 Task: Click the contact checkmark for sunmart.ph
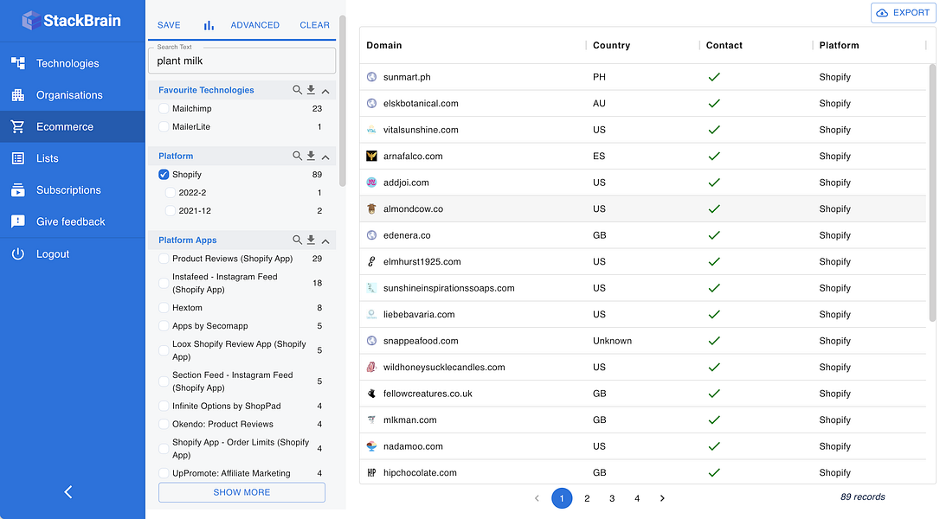pyautogui.click(x=714, y=77)
